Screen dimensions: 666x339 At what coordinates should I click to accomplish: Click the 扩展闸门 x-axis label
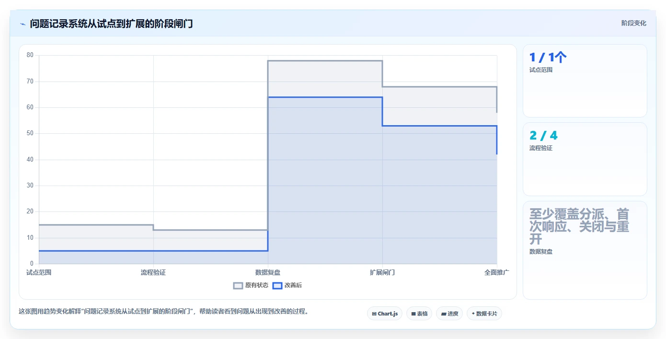click(x=382, y=272)
